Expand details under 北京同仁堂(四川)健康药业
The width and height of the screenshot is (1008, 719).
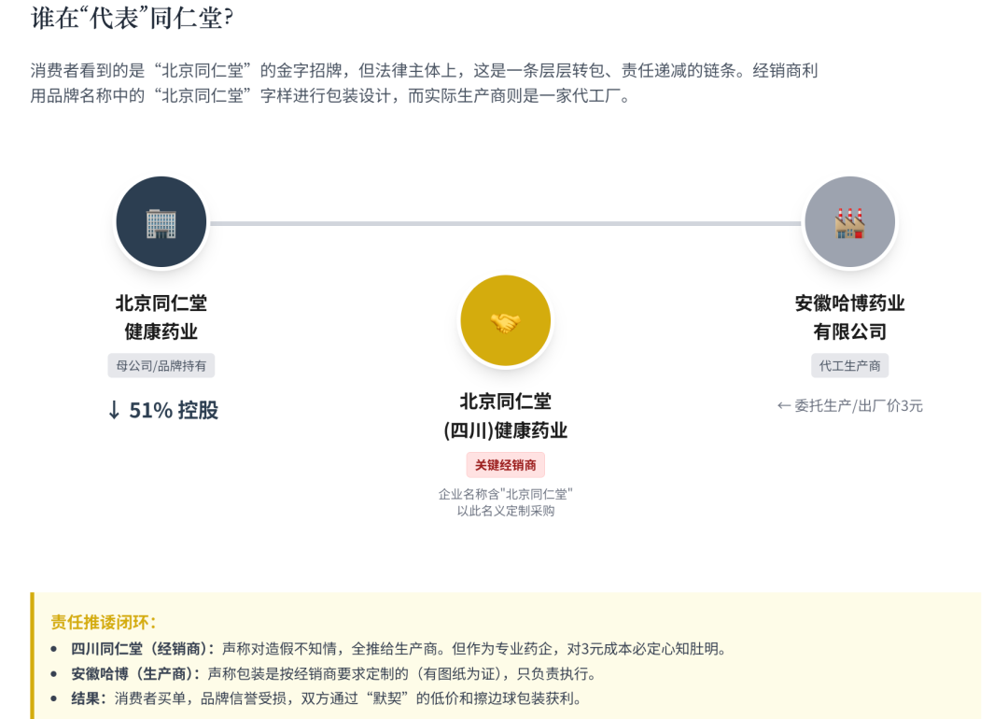[x=505, y=415]
